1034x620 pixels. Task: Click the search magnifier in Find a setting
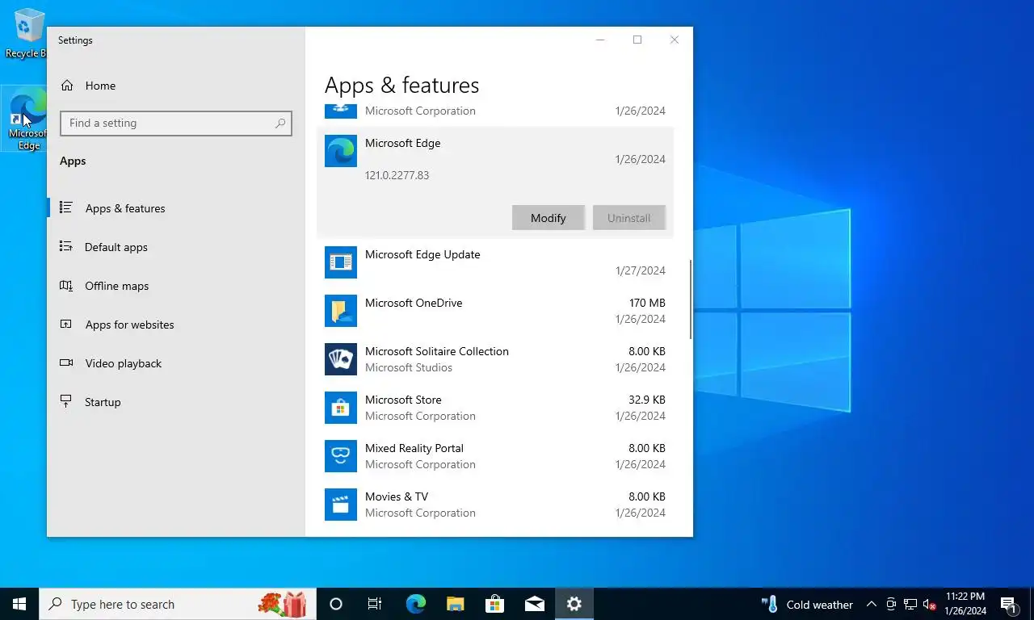point(280,124)
